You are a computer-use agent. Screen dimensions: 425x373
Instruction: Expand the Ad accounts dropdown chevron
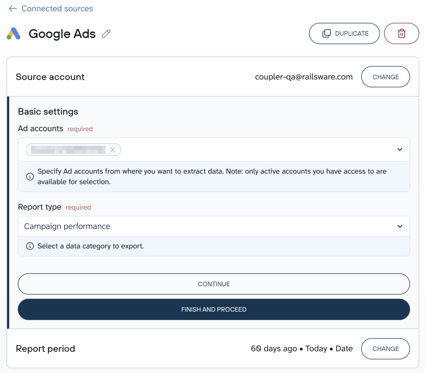click(399, 149)
